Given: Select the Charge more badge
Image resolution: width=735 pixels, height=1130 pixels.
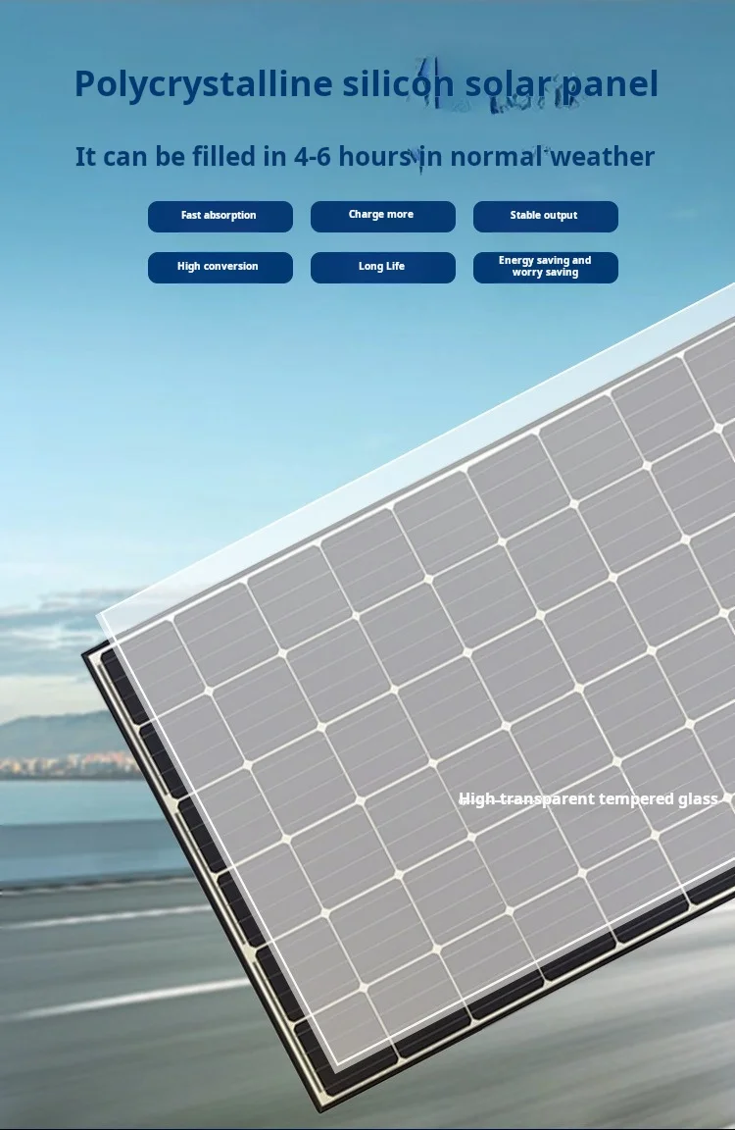Looking at the screenshot, I should click(383, 216).
